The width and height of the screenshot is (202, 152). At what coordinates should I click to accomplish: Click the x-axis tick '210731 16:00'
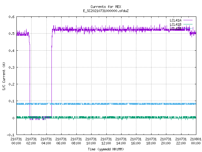coord(136,141)
